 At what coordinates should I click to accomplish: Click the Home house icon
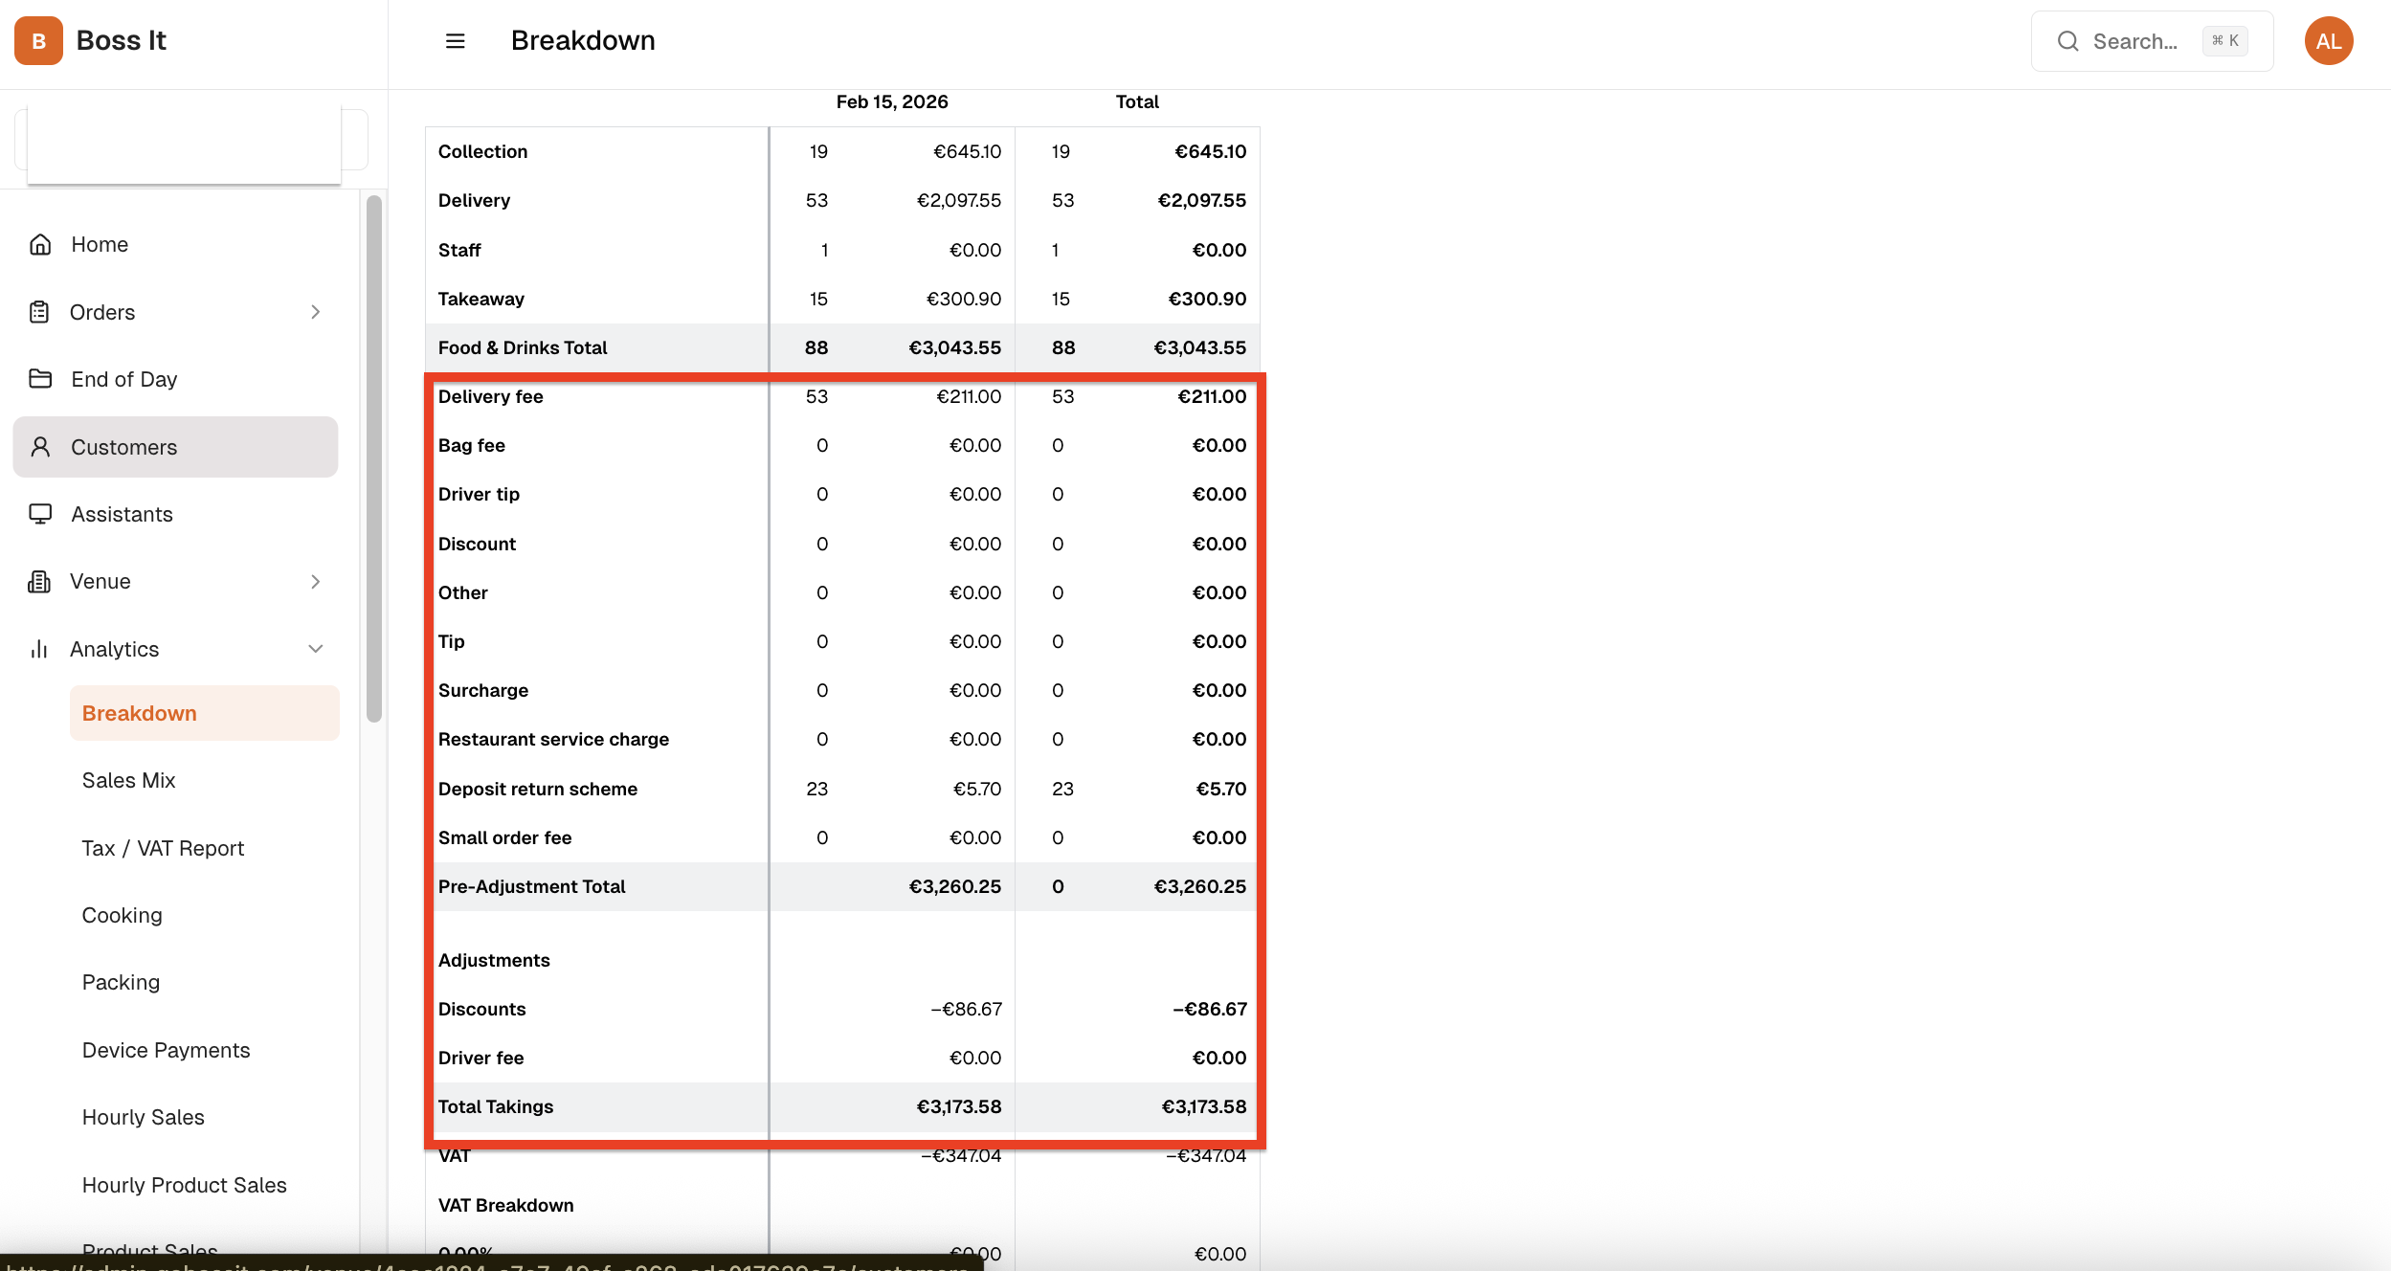tap(40, 244)
